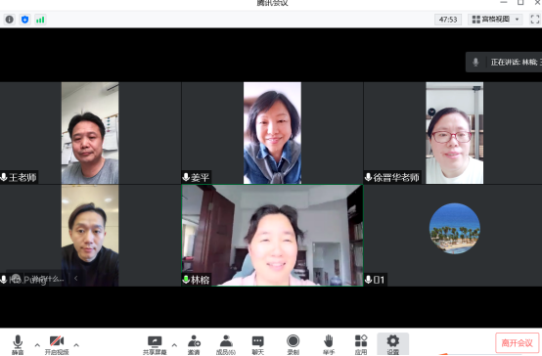Start recording the meeting
Screen dimensions: 542x356
pos(293,344)
